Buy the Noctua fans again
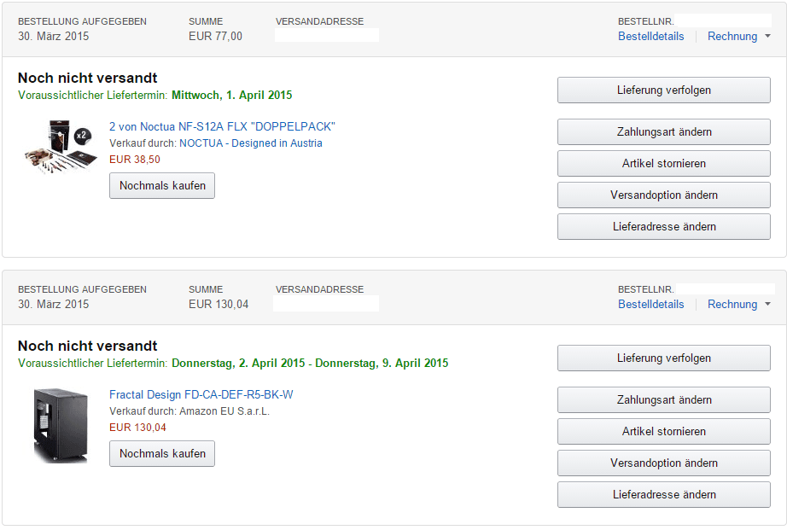The image size is (787, 530). pyautogui.click(x=162, y=186)
